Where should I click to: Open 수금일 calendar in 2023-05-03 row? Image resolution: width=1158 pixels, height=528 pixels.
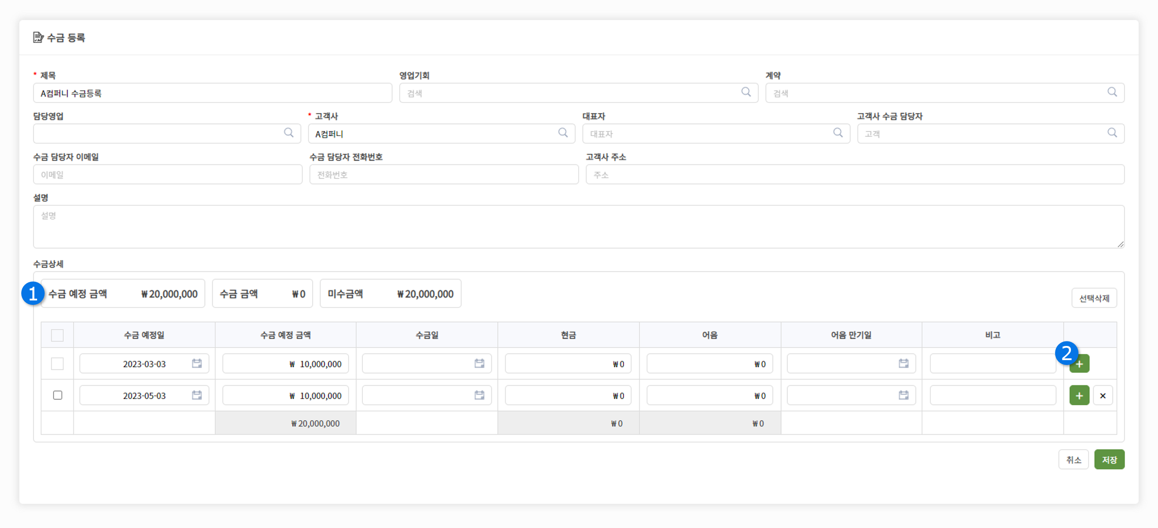coord(479,395)
